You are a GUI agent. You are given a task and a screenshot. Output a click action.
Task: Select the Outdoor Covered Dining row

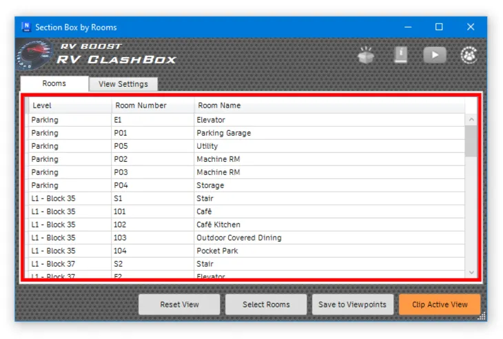[239, 238]
